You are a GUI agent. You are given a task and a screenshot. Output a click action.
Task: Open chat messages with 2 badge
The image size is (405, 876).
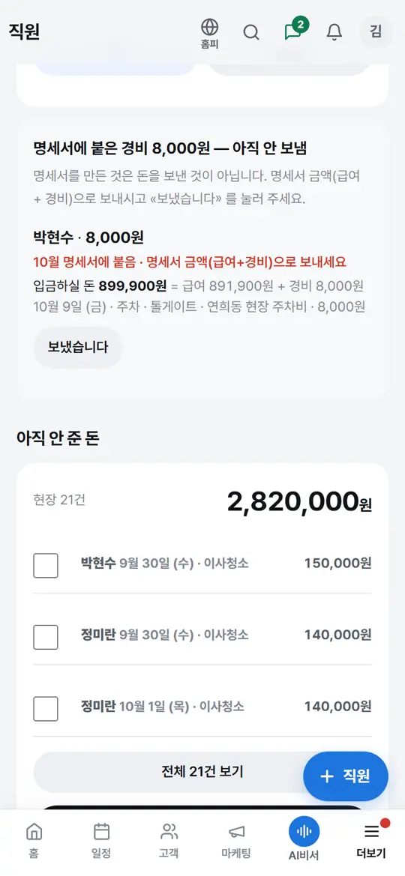(x=293, y=31)
